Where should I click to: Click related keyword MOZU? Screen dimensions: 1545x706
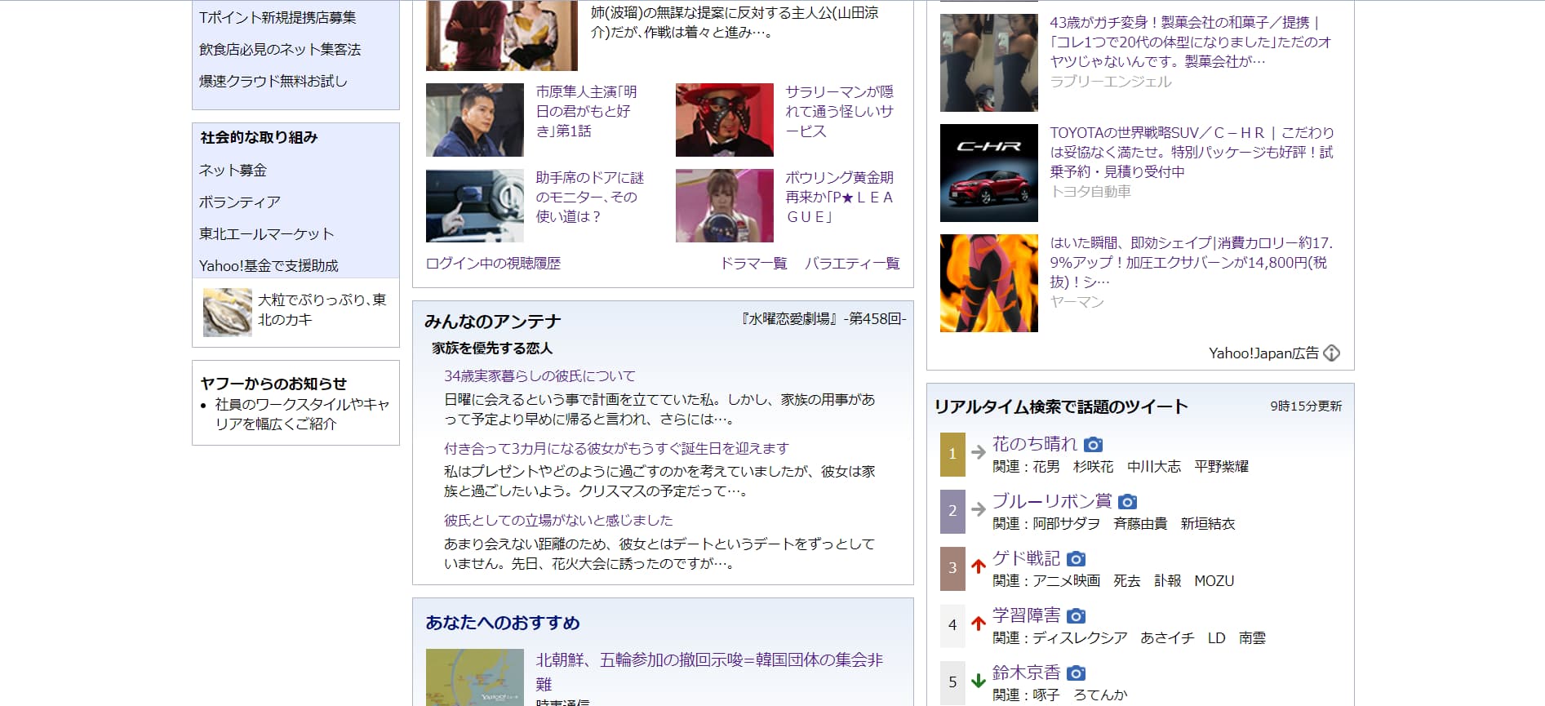pyautogui.click(x=1214, y=581)
